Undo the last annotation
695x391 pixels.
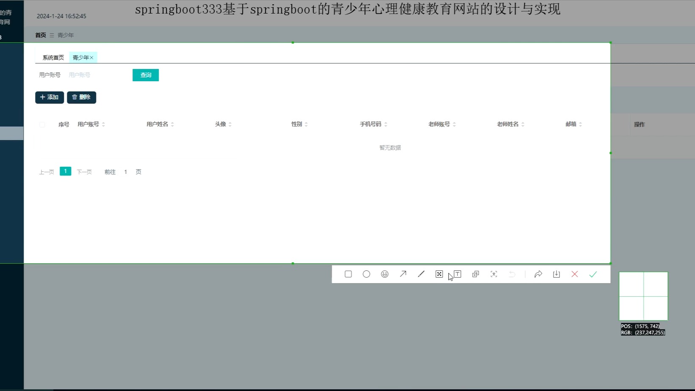(512, 274)
